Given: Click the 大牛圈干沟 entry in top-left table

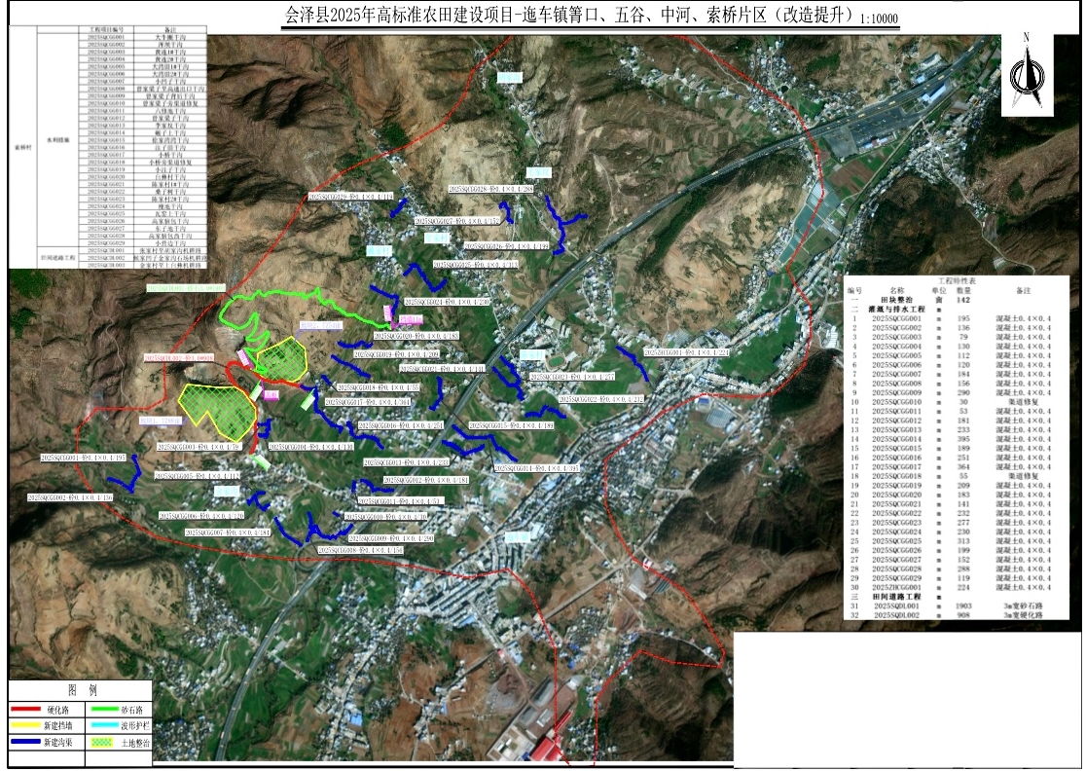Looking at the screenshot, I should 173,38.
